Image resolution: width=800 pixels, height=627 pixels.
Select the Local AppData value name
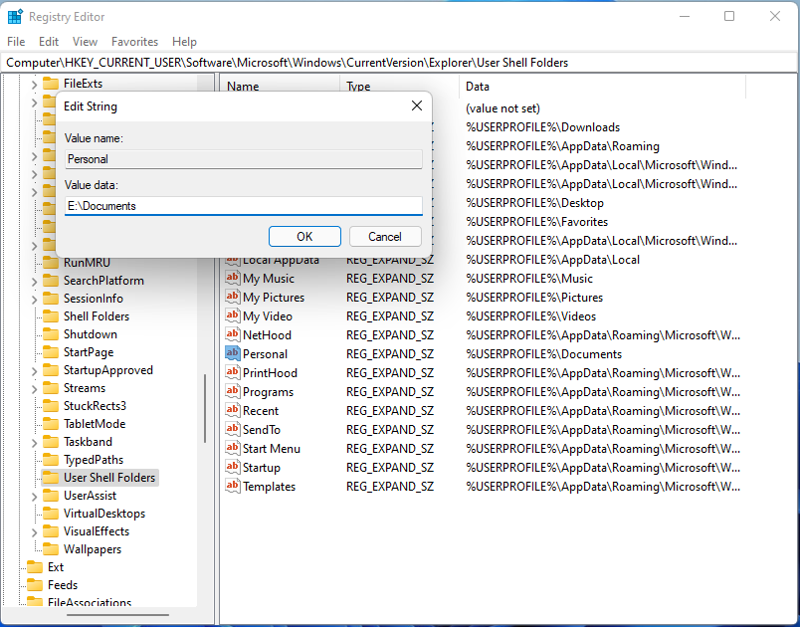[281, 260]
